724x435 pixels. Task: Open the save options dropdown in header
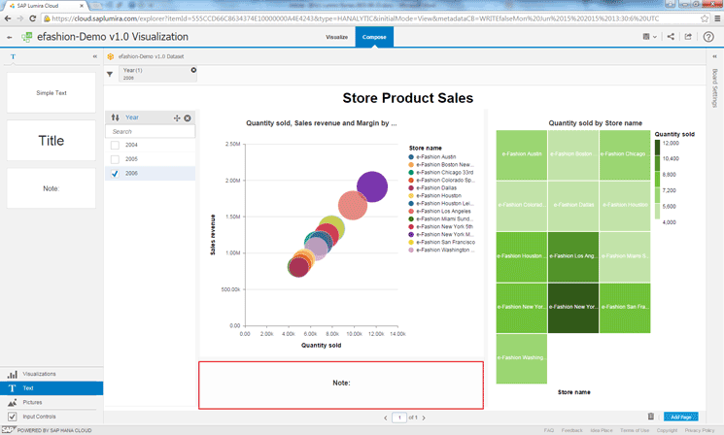(x=650, y=37)
